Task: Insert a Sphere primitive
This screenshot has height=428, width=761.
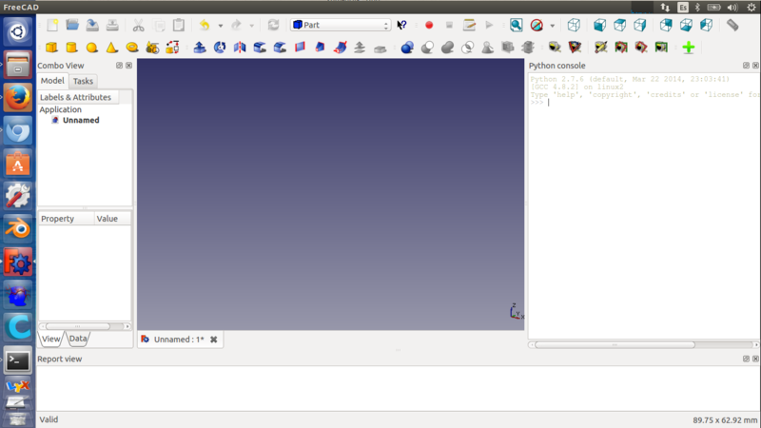Action: pyautogui.click(x=92, y=47)
